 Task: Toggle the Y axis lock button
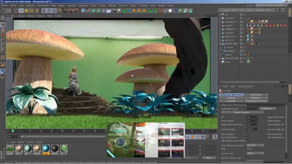coord(49,11)
